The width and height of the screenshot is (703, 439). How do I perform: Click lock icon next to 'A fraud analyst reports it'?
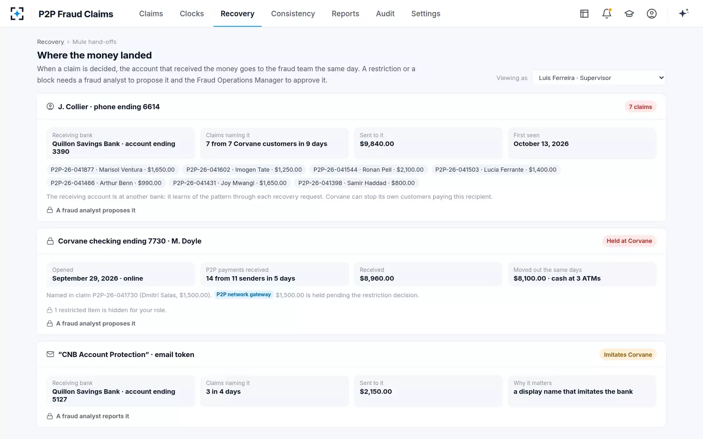[50, 416]
